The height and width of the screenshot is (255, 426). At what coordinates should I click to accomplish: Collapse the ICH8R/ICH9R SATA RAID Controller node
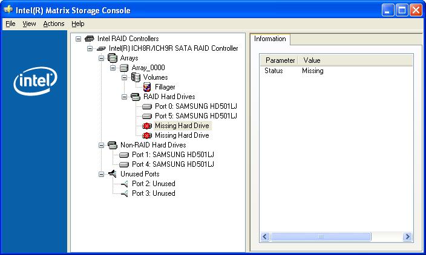(90, 48)
